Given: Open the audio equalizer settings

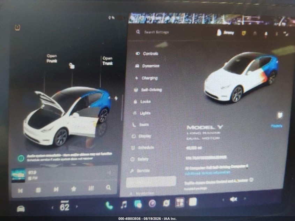Looking at the screenshot, I should [x=91, y=188].
